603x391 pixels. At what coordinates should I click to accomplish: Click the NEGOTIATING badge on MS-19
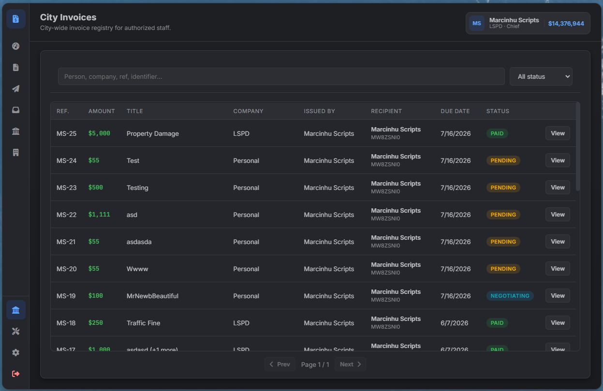coord(510,296)
